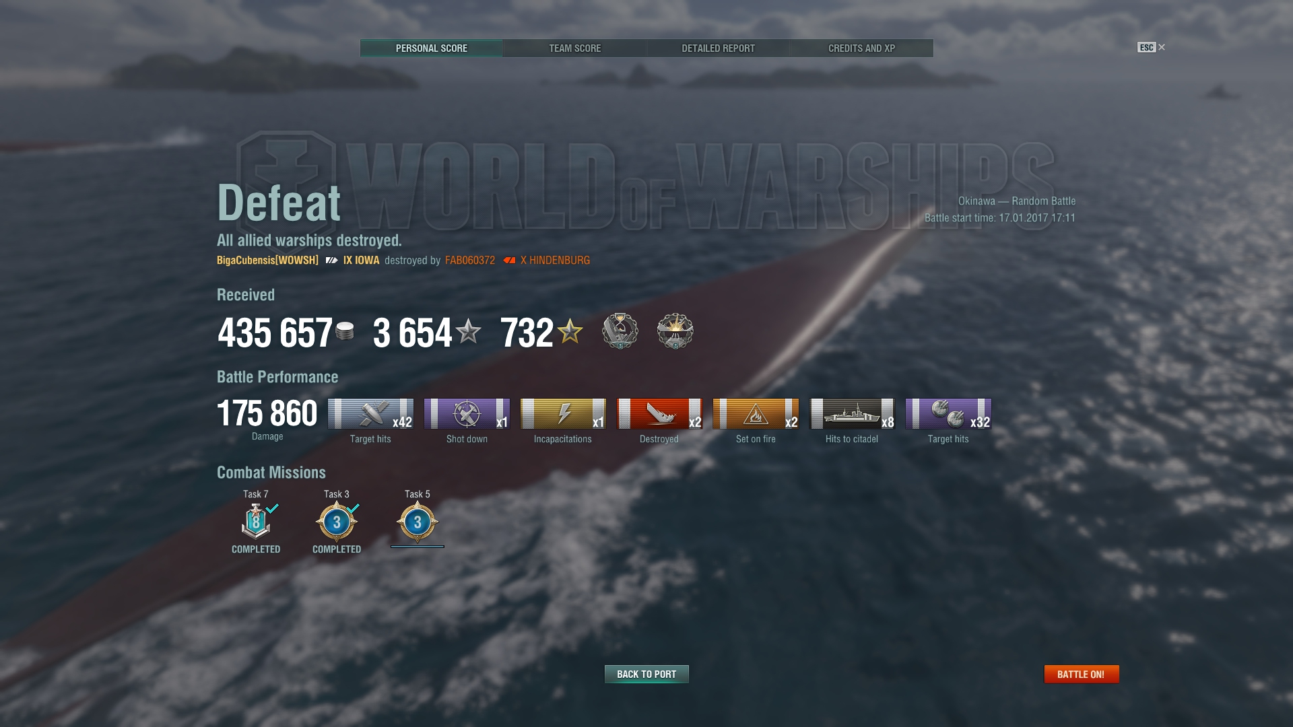Click the first achievement medal with hourglass
Screen dimensions: 1293x727
pyautogui.click(x=620, y=331)
